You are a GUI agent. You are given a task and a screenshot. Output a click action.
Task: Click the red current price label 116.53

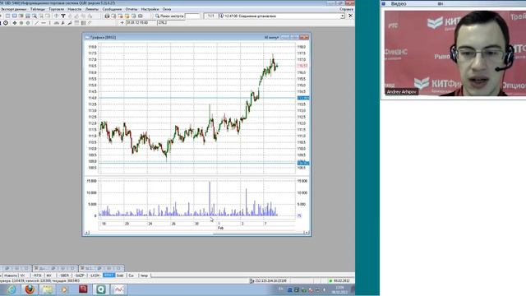click(x=302, y=66)
